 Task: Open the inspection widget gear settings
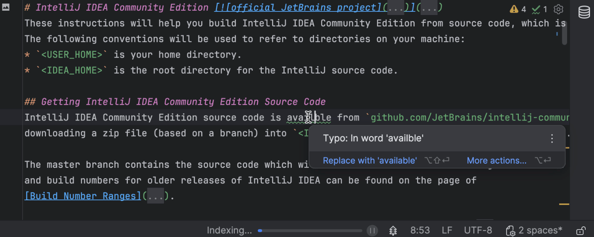(x=558, y=9)
